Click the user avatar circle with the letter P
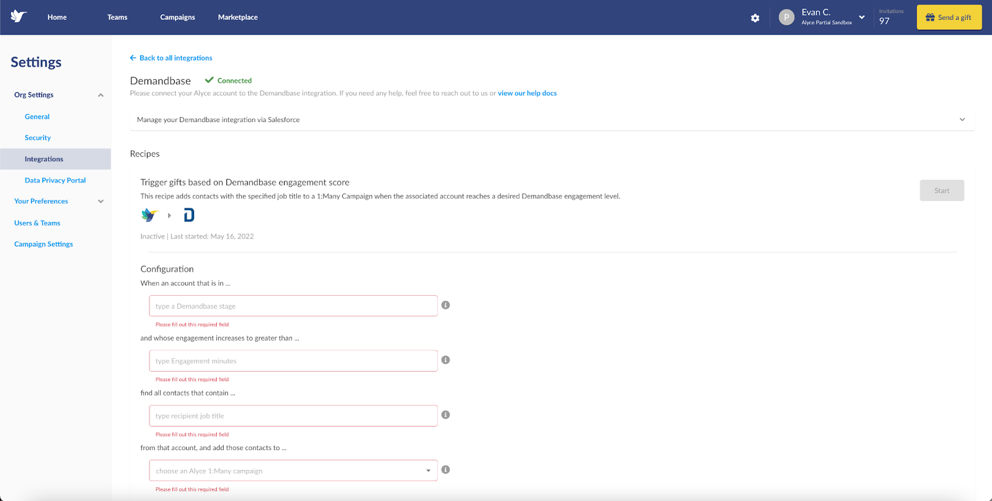 pyautogui.click(x=786, y=17)
